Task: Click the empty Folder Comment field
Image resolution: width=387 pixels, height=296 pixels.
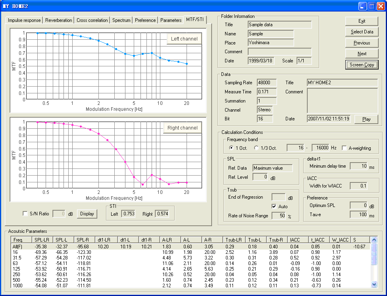Action: pos(280,52)
